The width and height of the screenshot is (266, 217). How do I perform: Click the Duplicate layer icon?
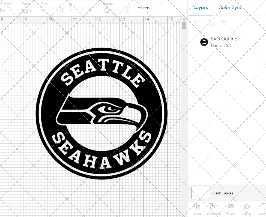pos(211,23)
